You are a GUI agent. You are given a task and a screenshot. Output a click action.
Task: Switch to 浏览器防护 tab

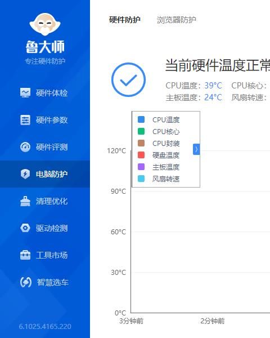pyautogui.click(x=176, y=20)
